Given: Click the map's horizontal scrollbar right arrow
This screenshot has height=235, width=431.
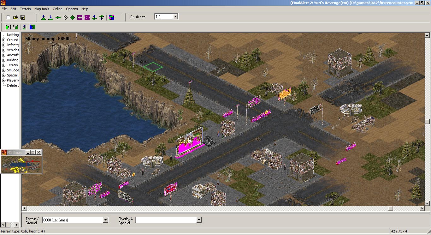Looking at the screenshot, I should point(422,208).
